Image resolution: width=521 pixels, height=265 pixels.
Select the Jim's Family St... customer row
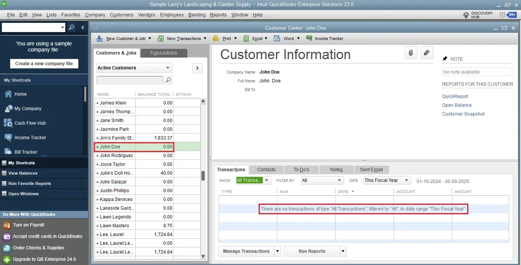pyautogui.click(x=147, y=138)
